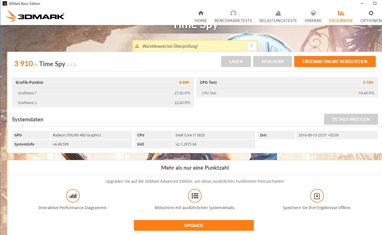The width and height of the screenshot is (382, 235).
Task: Open the question mark help button
Action: pos(252,46)
